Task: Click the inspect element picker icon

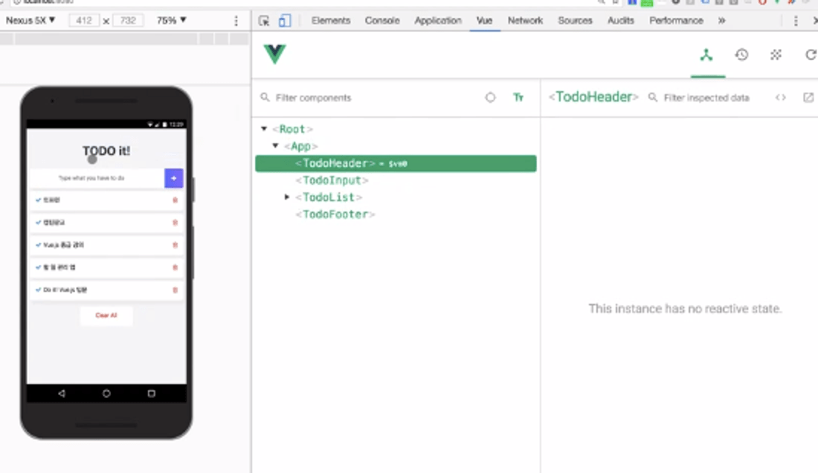Action: 265,21
